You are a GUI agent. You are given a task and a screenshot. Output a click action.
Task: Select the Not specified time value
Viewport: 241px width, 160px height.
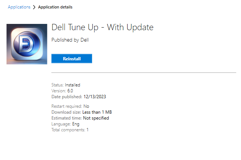[x=96, y=118]
